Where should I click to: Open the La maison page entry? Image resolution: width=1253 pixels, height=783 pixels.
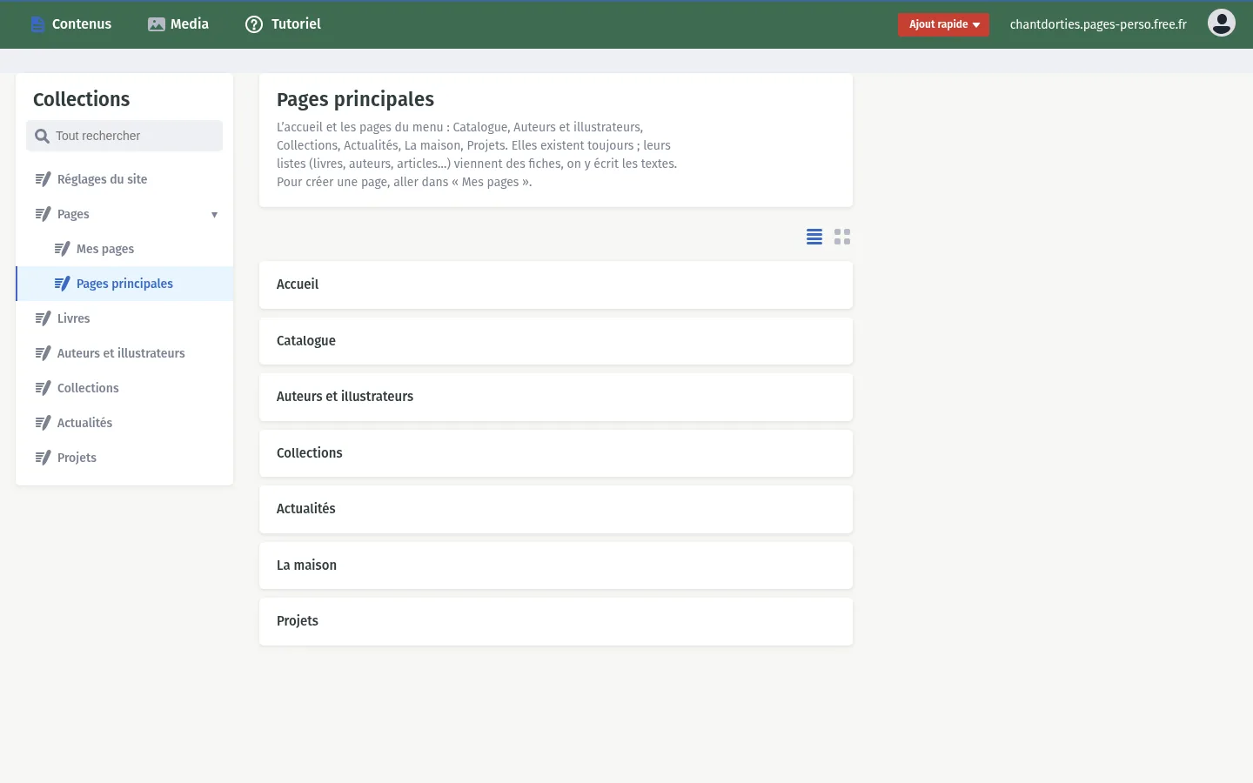556,565
